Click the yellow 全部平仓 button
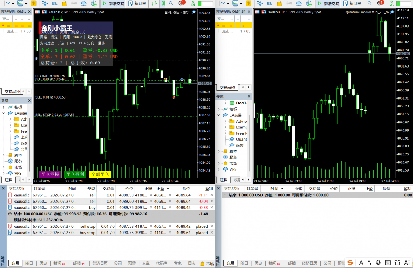Screen dimensions: 413x268 pyautogui.click(x=100, y=174)
